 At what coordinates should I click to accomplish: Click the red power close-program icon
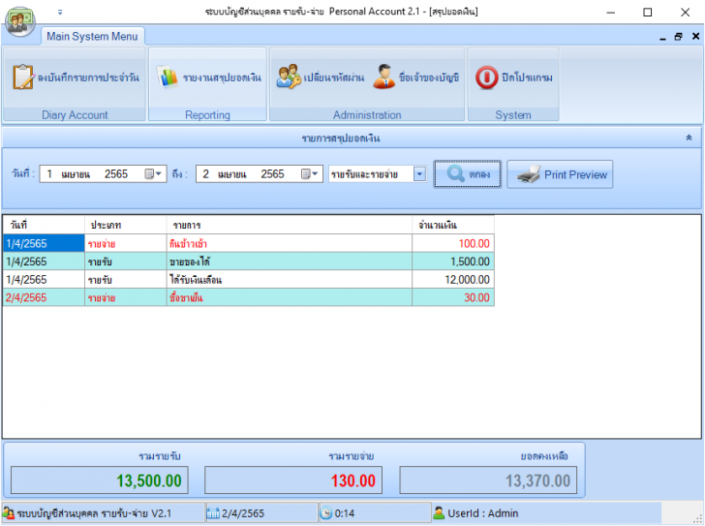486,77
